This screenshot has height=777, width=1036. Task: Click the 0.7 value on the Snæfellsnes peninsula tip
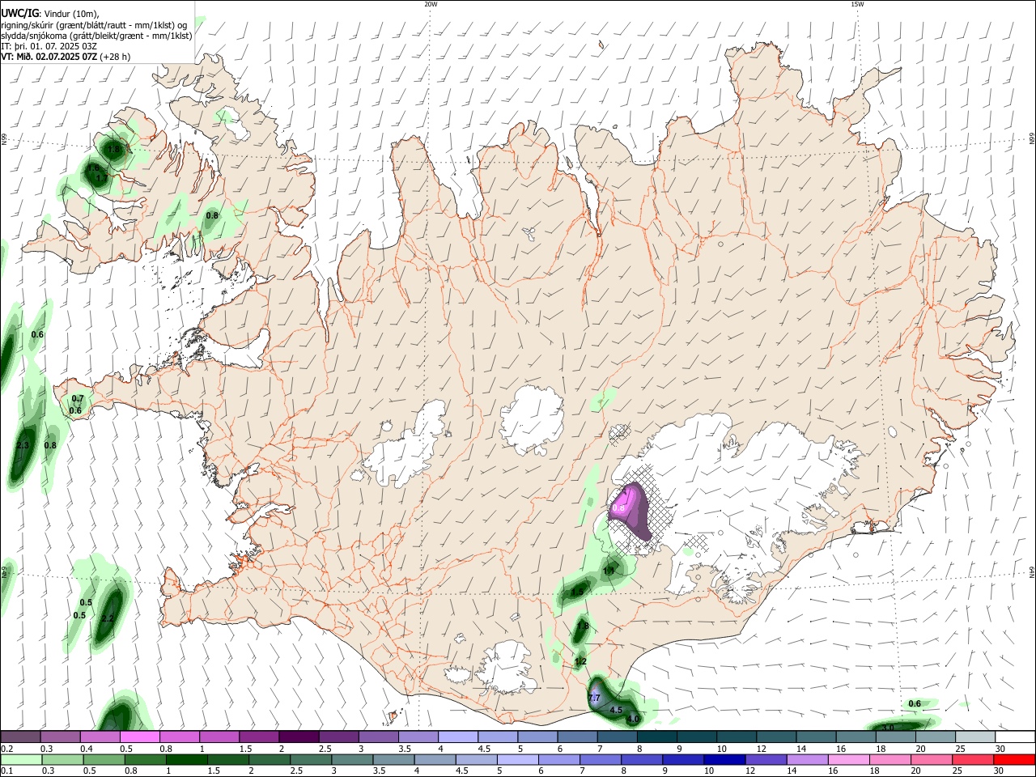78,398
